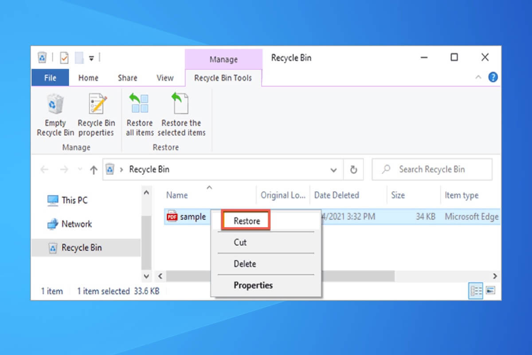Open Recycle Bin properties
Screen dimensions: 532x355
96,105
